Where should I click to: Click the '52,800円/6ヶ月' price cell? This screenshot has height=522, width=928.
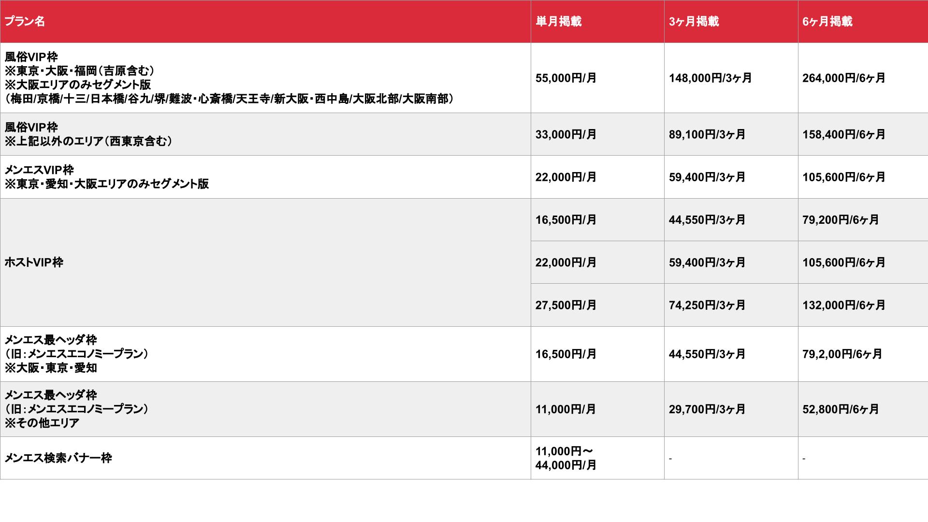point(863,409)
